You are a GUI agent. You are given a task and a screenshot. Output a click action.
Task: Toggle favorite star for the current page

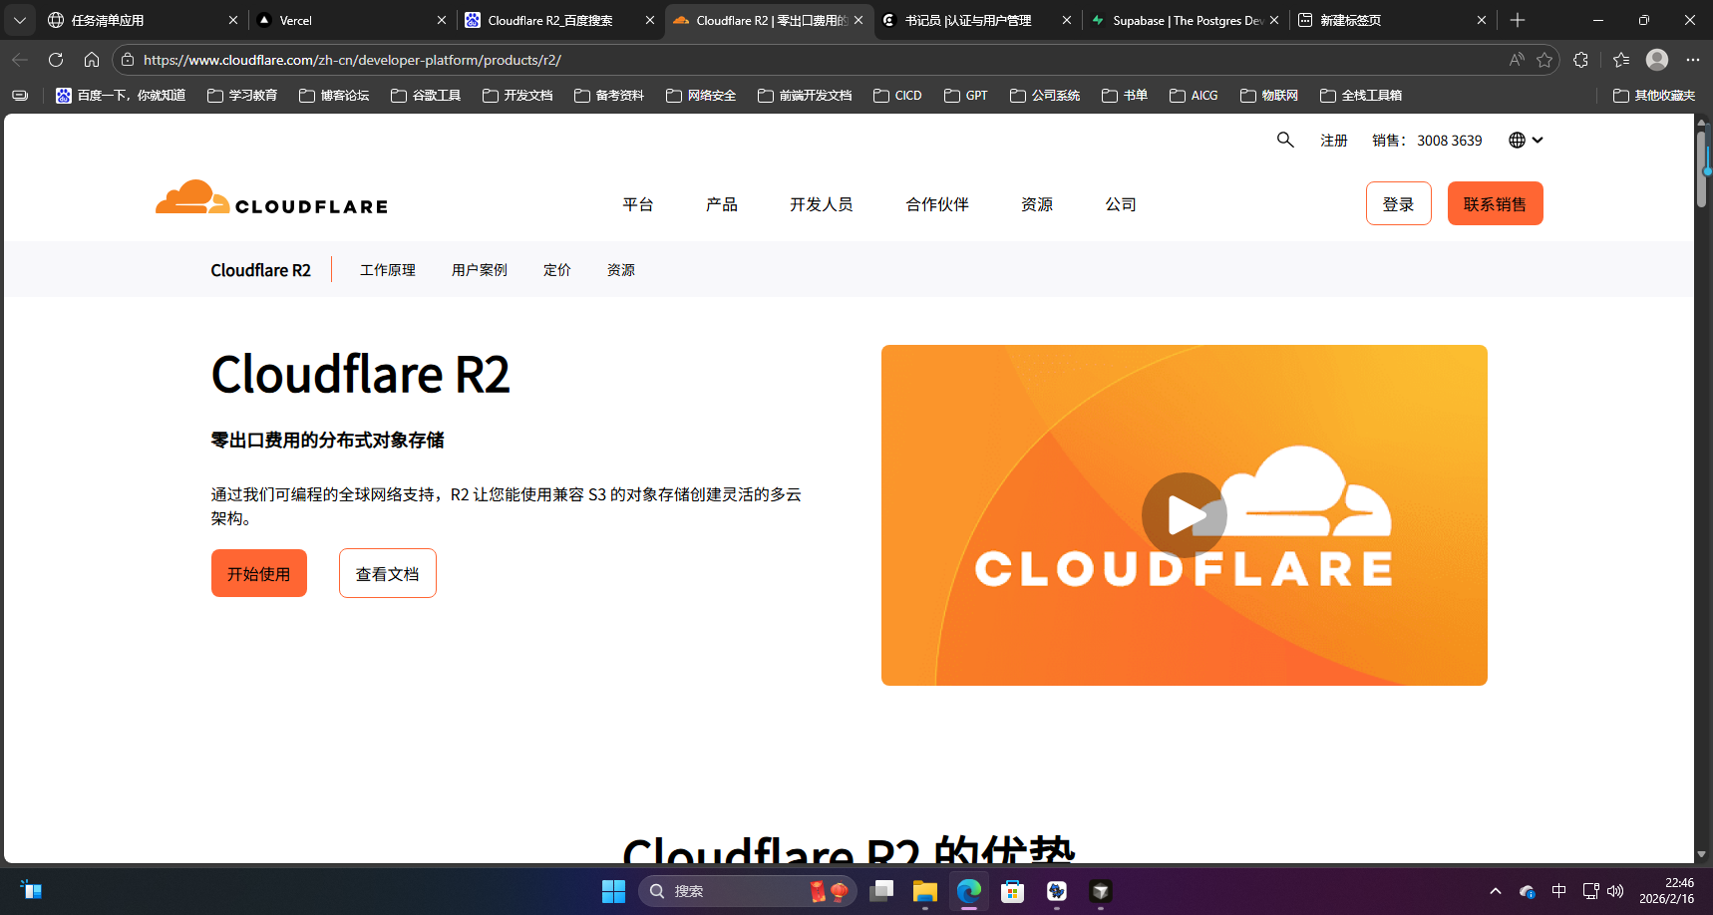coord(1545,60)
